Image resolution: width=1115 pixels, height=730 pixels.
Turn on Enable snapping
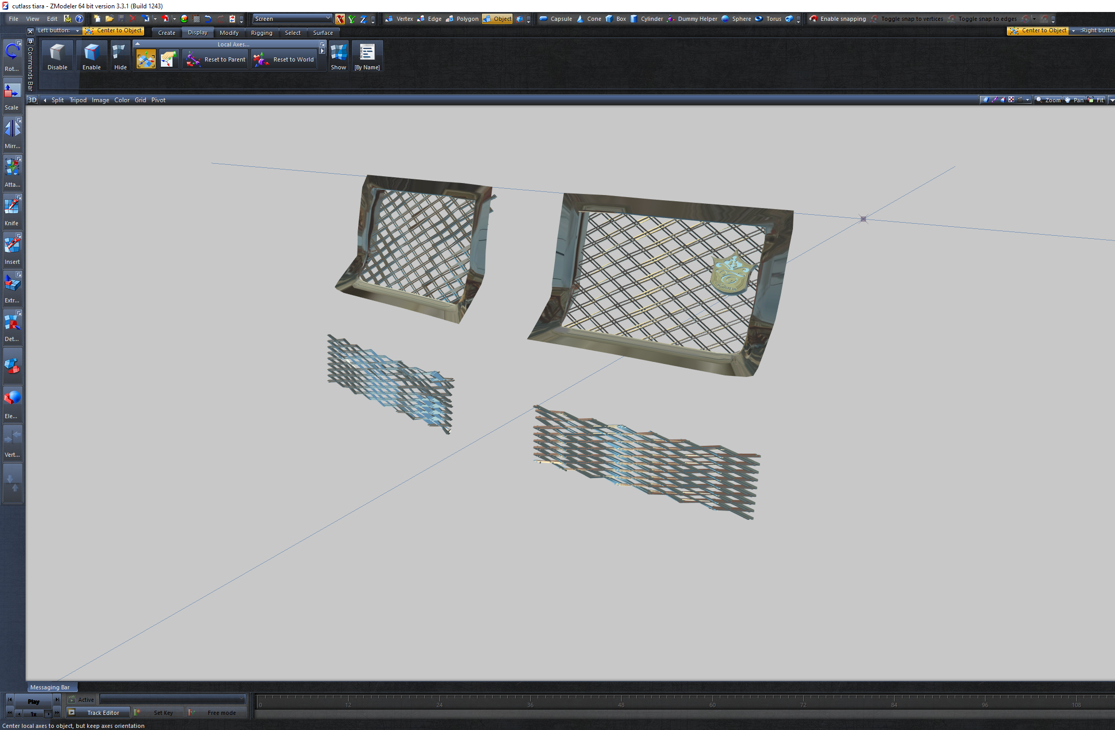click(838, 19)
